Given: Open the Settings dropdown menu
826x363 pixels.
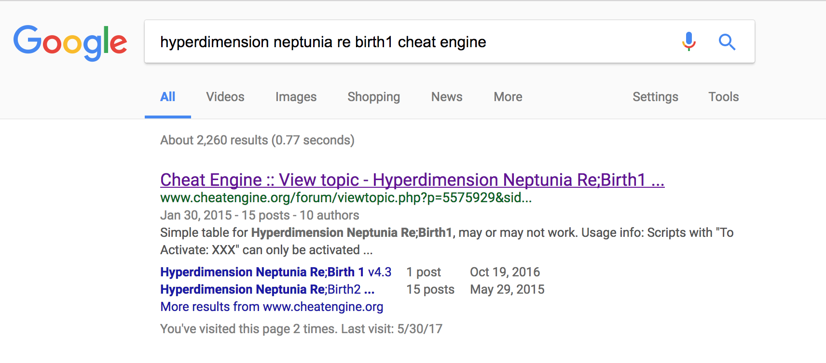Looking at the screenshot, I should [655, 97].
